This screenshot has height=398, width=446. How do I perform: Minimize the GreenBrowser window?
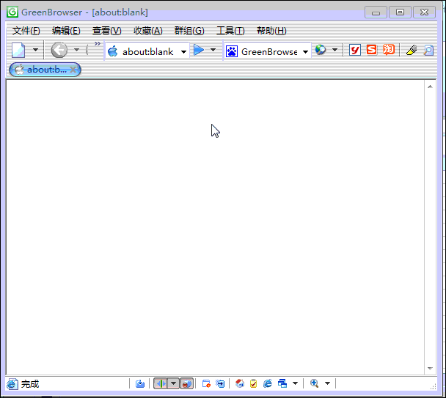click(x=376, y=12)
